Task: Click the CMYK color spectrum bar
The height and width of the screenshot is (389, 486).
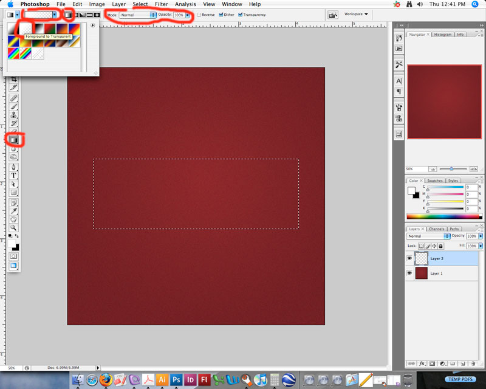Action: pos(442,216)
